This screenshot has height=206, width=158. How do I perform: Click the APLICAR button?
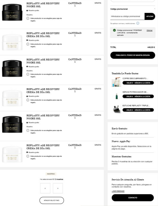[x=150, y=17]
